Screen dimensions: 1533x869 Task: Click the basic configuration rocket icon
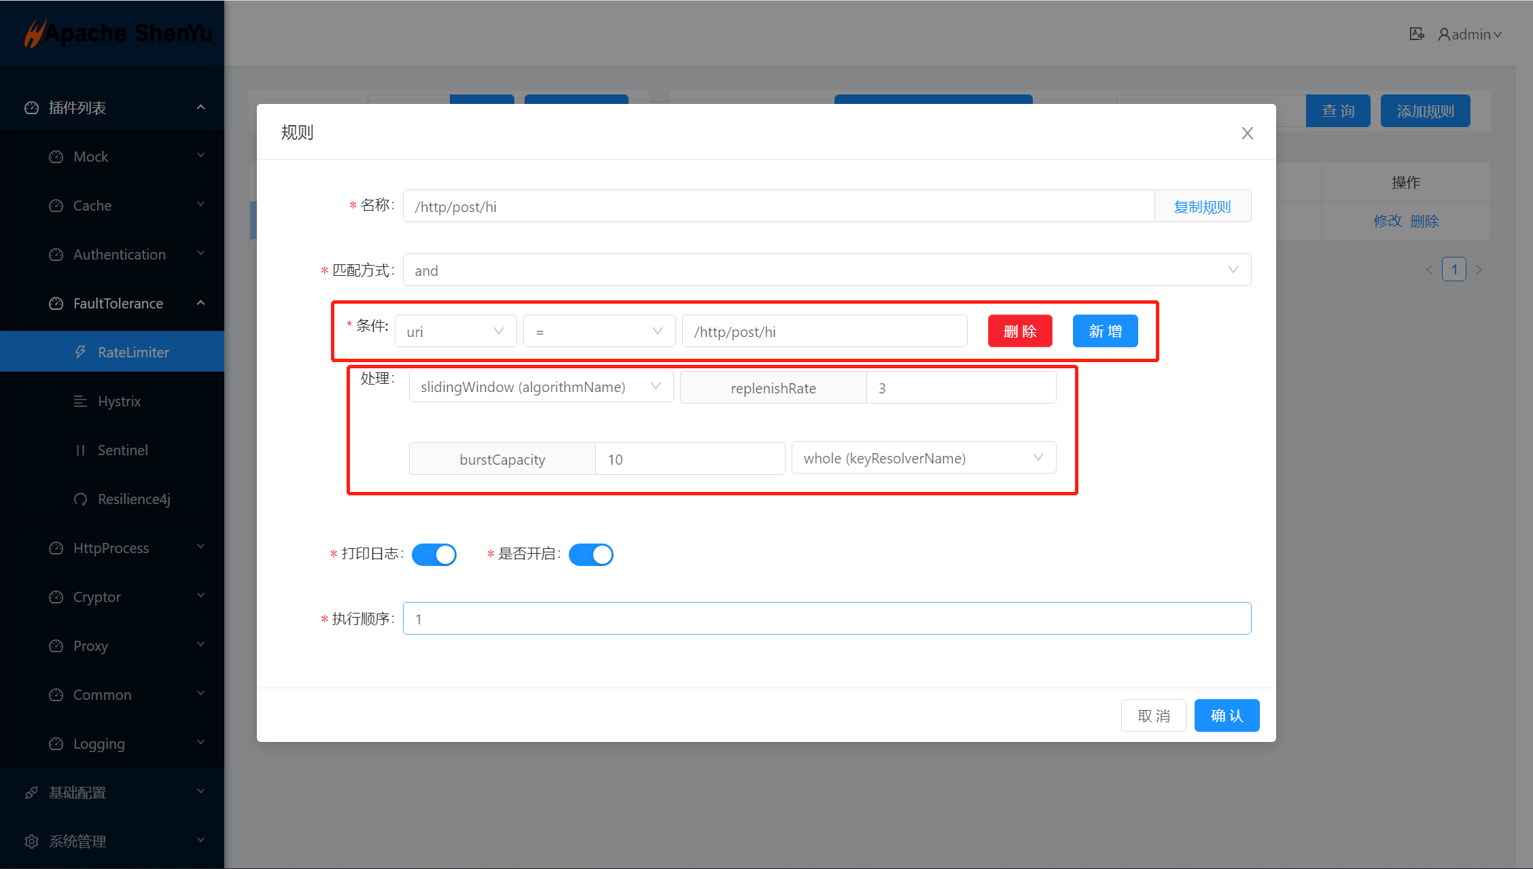pyautogui.click(x=31, y=792)
